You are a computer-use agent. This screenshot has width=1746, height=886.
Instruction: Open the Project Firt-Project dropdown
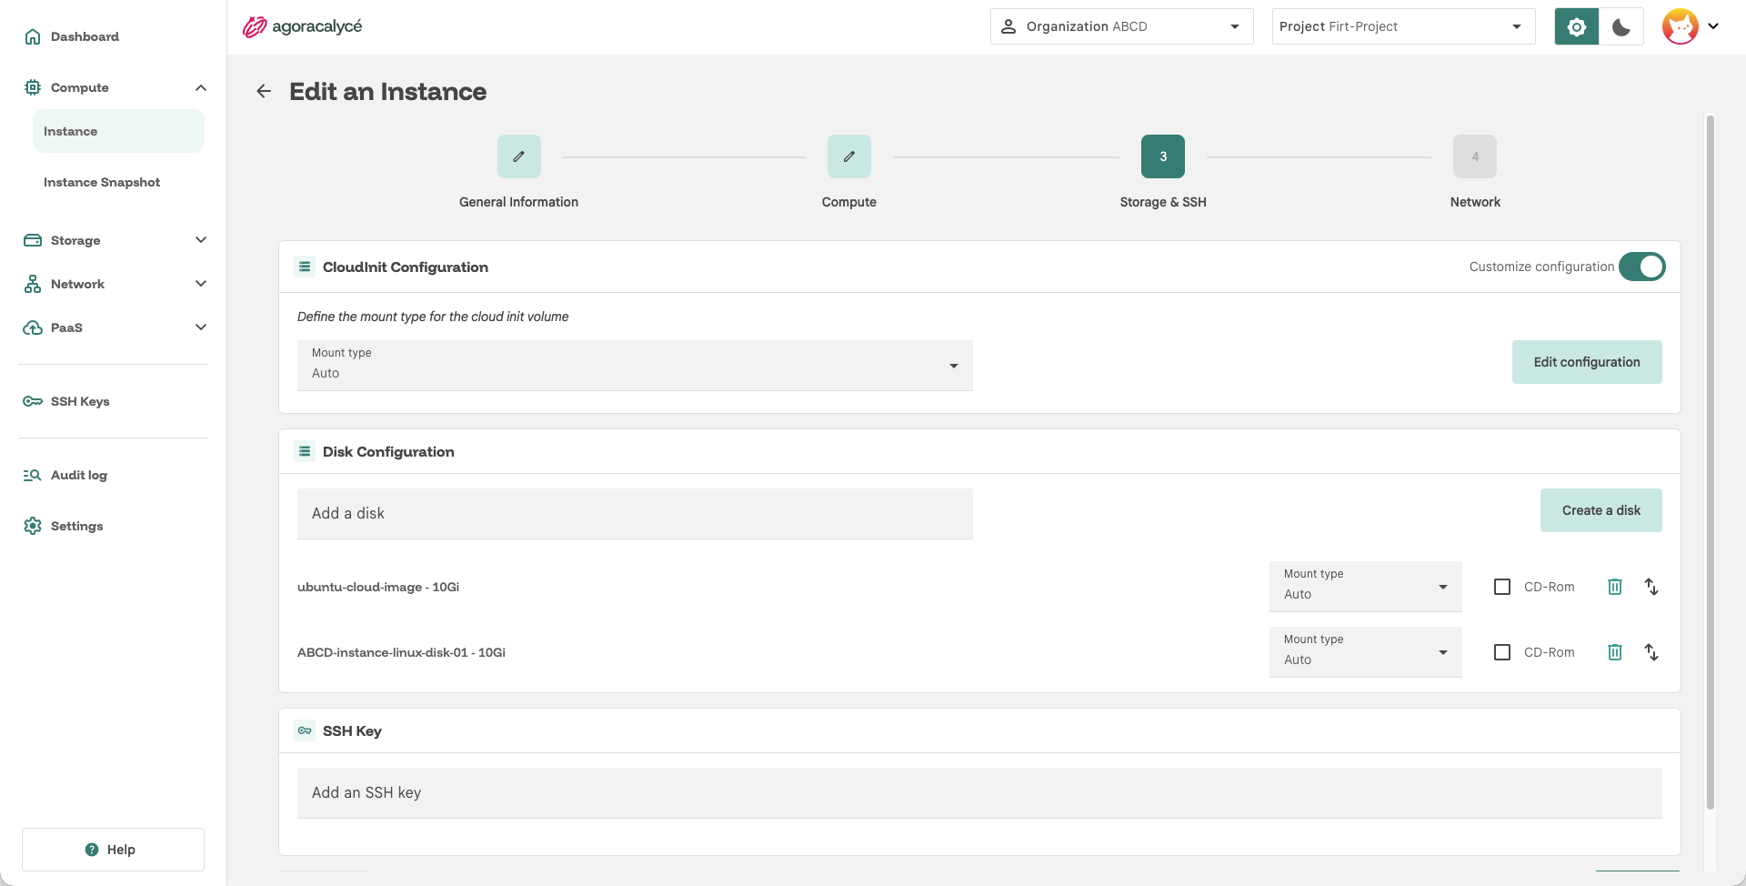[1404, 26]
